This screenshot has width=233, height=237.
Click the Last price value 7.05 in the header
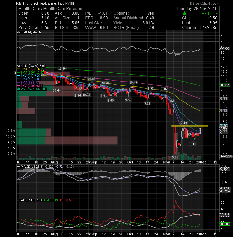213,23
